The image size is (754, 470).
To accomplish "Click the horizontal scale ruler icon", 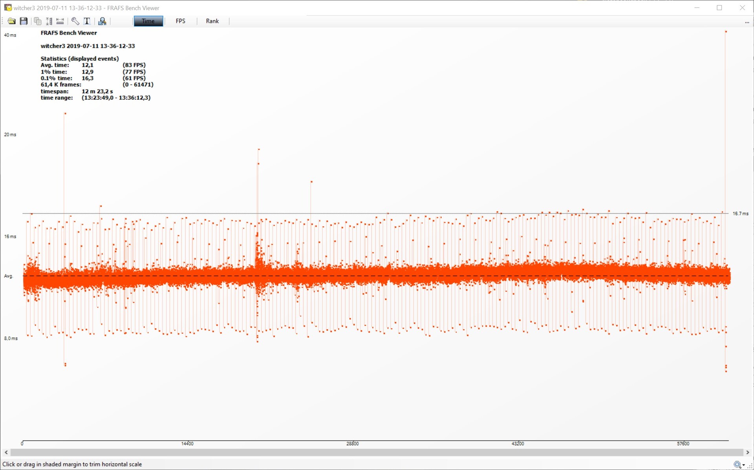I will coord(60,21).
